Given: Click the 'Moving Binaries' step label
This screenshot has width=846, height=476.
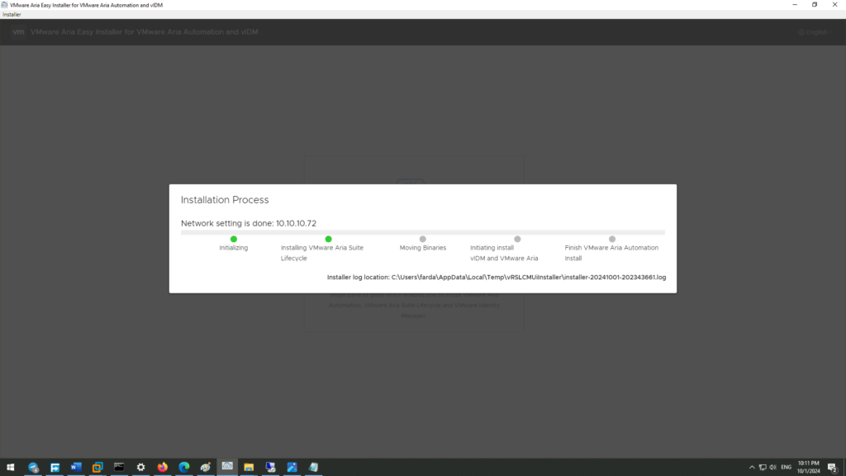Looking at the screenshot, I should (x=422, y=248).
